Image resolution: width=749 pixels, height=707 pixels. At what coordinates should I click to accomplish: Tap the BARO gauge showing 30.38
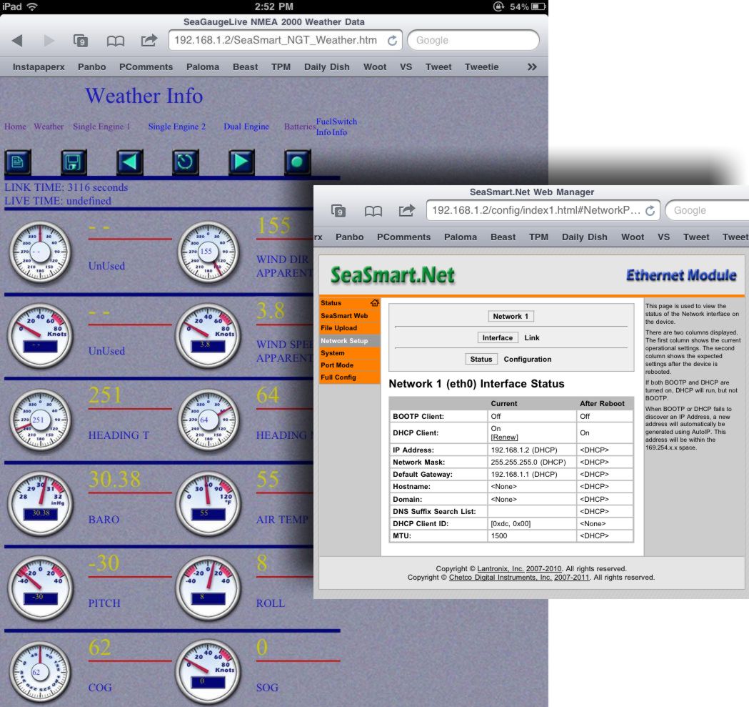41,504
